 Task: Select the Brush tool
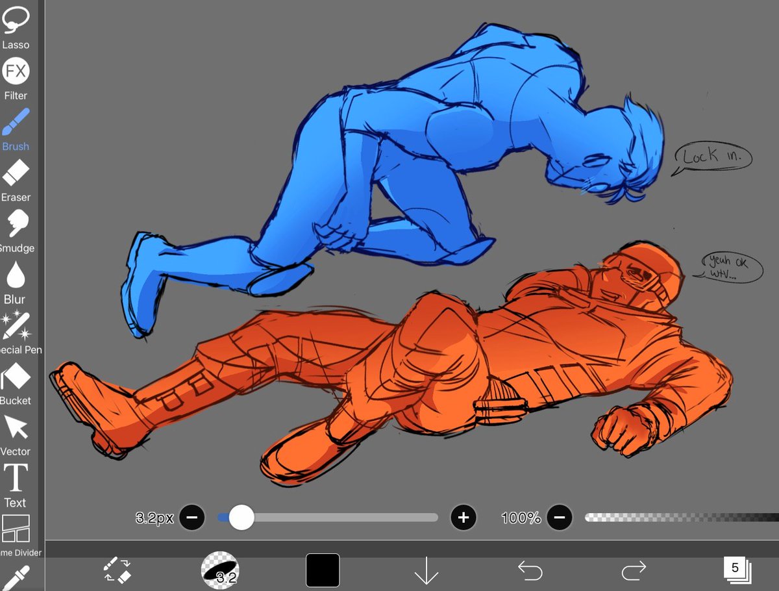click(16, 130)
